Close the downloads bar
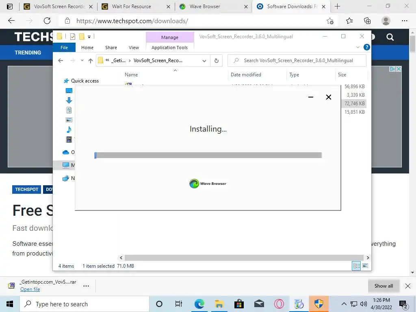 [x=408, y=286]
